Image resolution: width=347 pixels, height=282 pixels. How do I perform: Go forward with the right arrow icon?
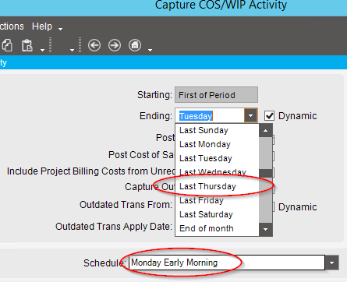tap(115, 45)
